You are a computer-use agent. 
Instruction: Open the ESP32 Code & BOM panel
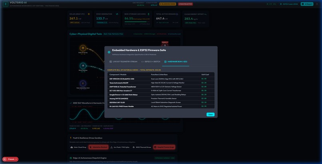click(x=288, y=4)
